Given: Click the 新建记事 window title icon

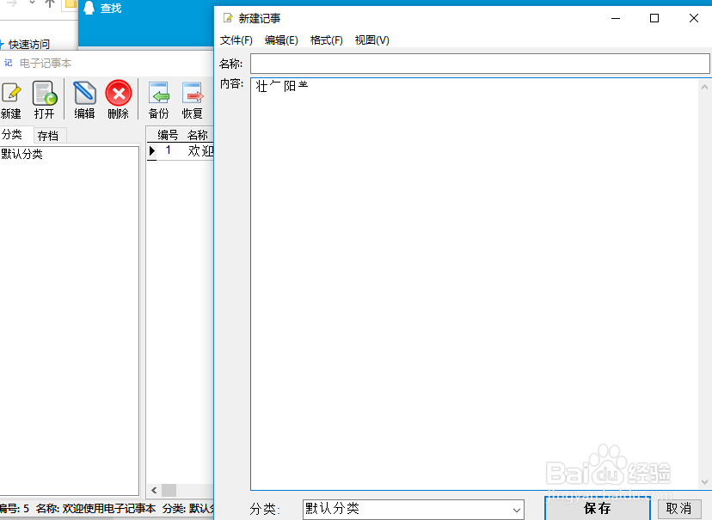Looking at the screenshot, I should point(228,18).
